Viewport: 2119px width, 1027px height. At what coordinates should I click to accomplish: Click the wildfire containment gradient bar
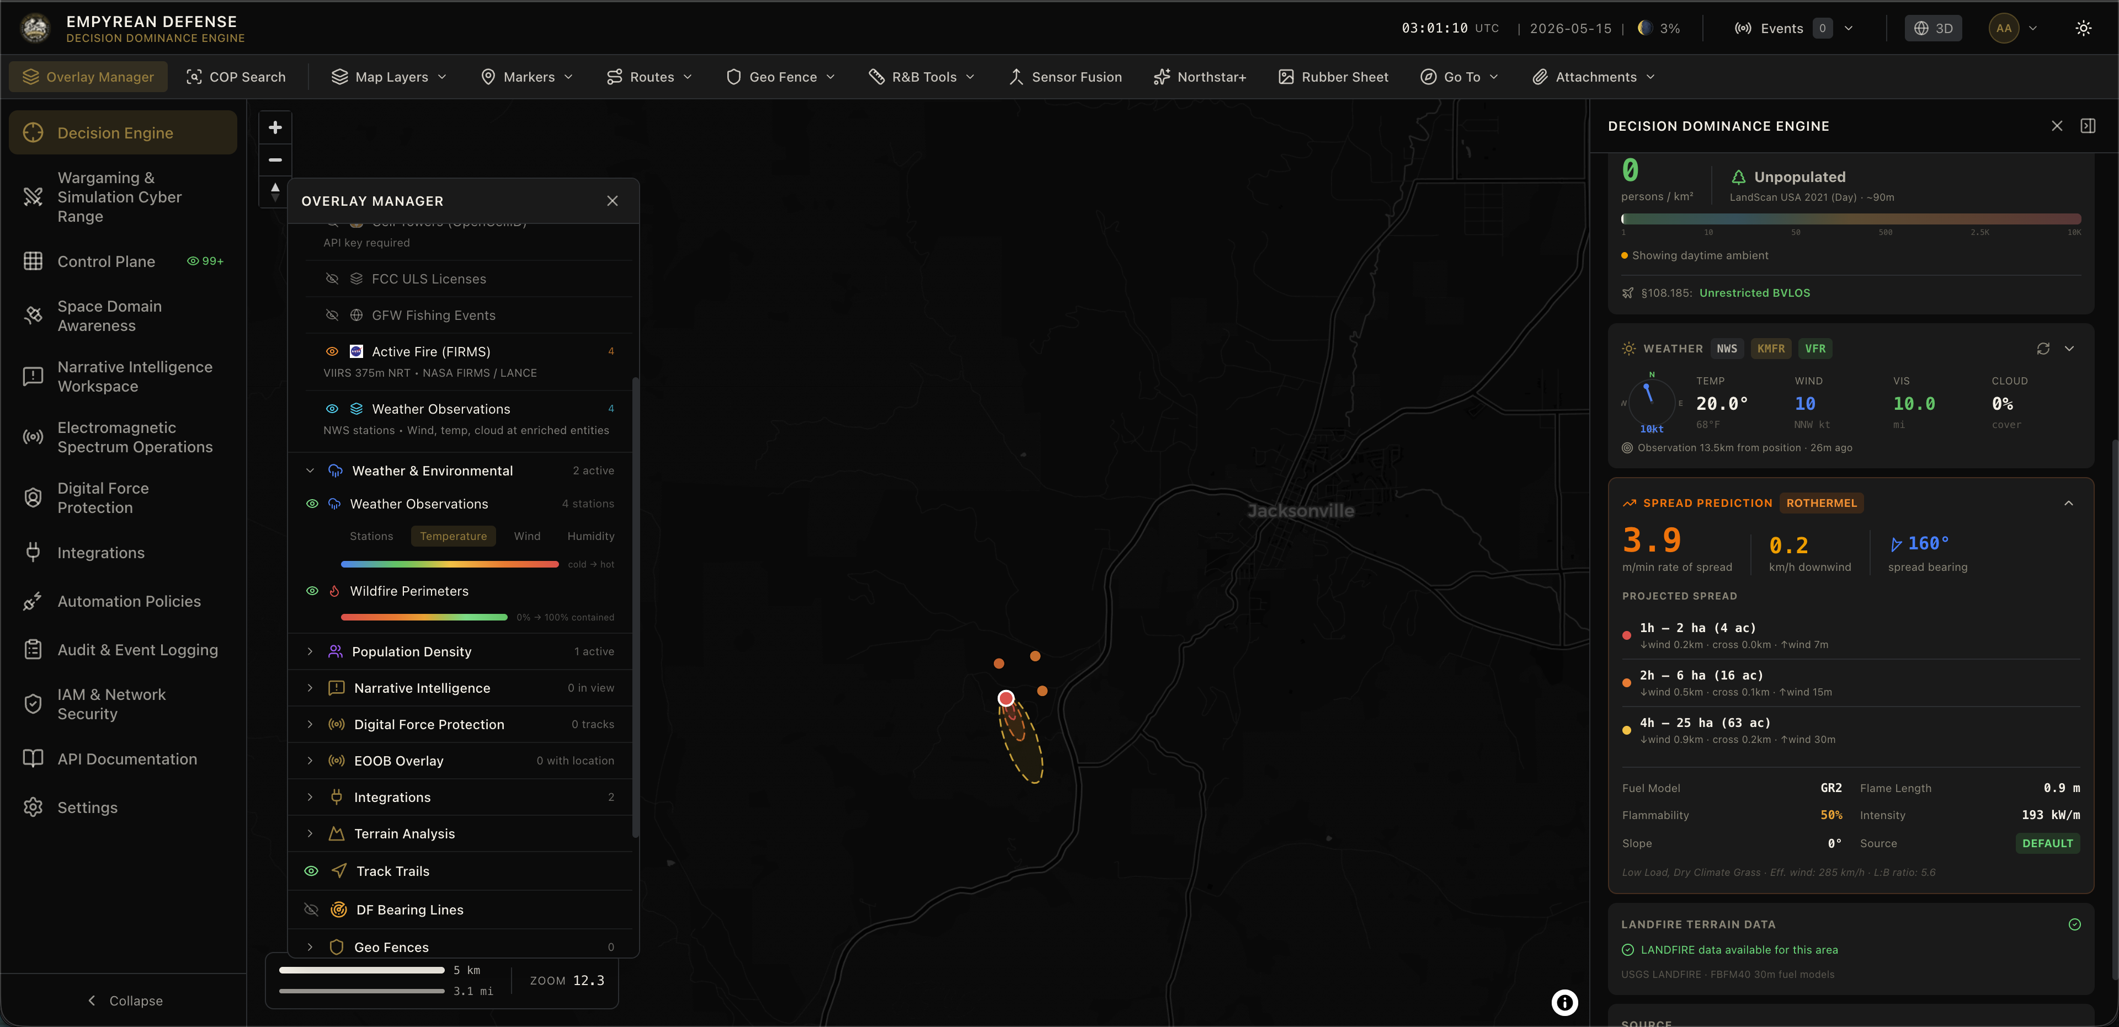pyautogui.click(x=424, y=617)
